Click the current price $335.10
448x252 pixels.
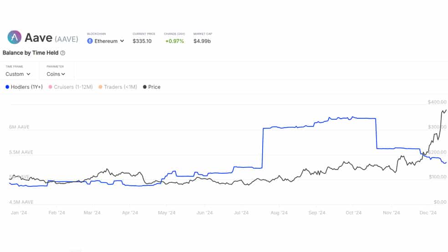142,41
